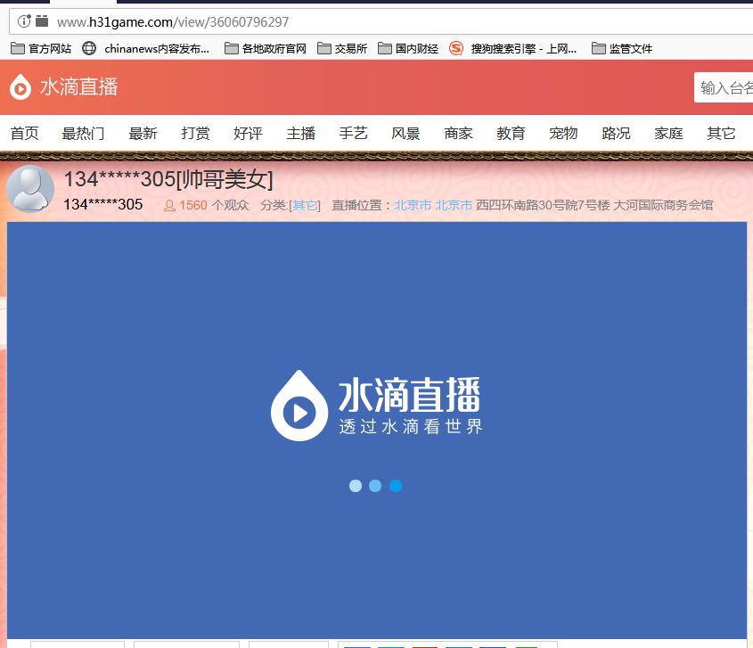Image resolution: width=753 pixels, height=648 pixels.
Task: Open the chinanews globe bookmark
Action: click(145, 48)
